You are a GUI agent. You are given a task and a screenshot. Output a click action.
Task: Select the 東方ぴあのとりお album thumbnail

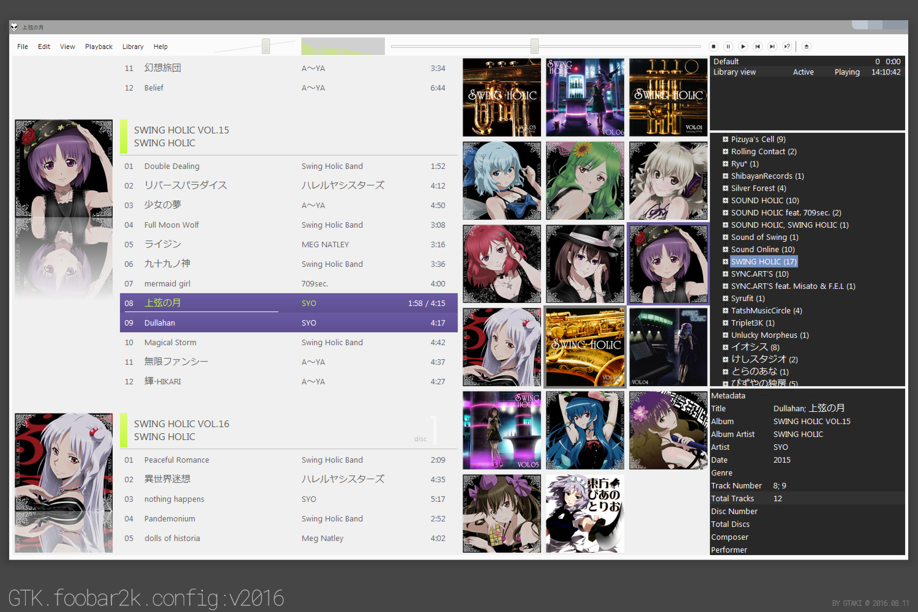tap(585, 513)
